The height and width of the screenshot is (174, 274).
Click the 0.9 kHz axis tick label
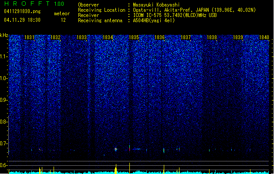[x=3, y=100]
